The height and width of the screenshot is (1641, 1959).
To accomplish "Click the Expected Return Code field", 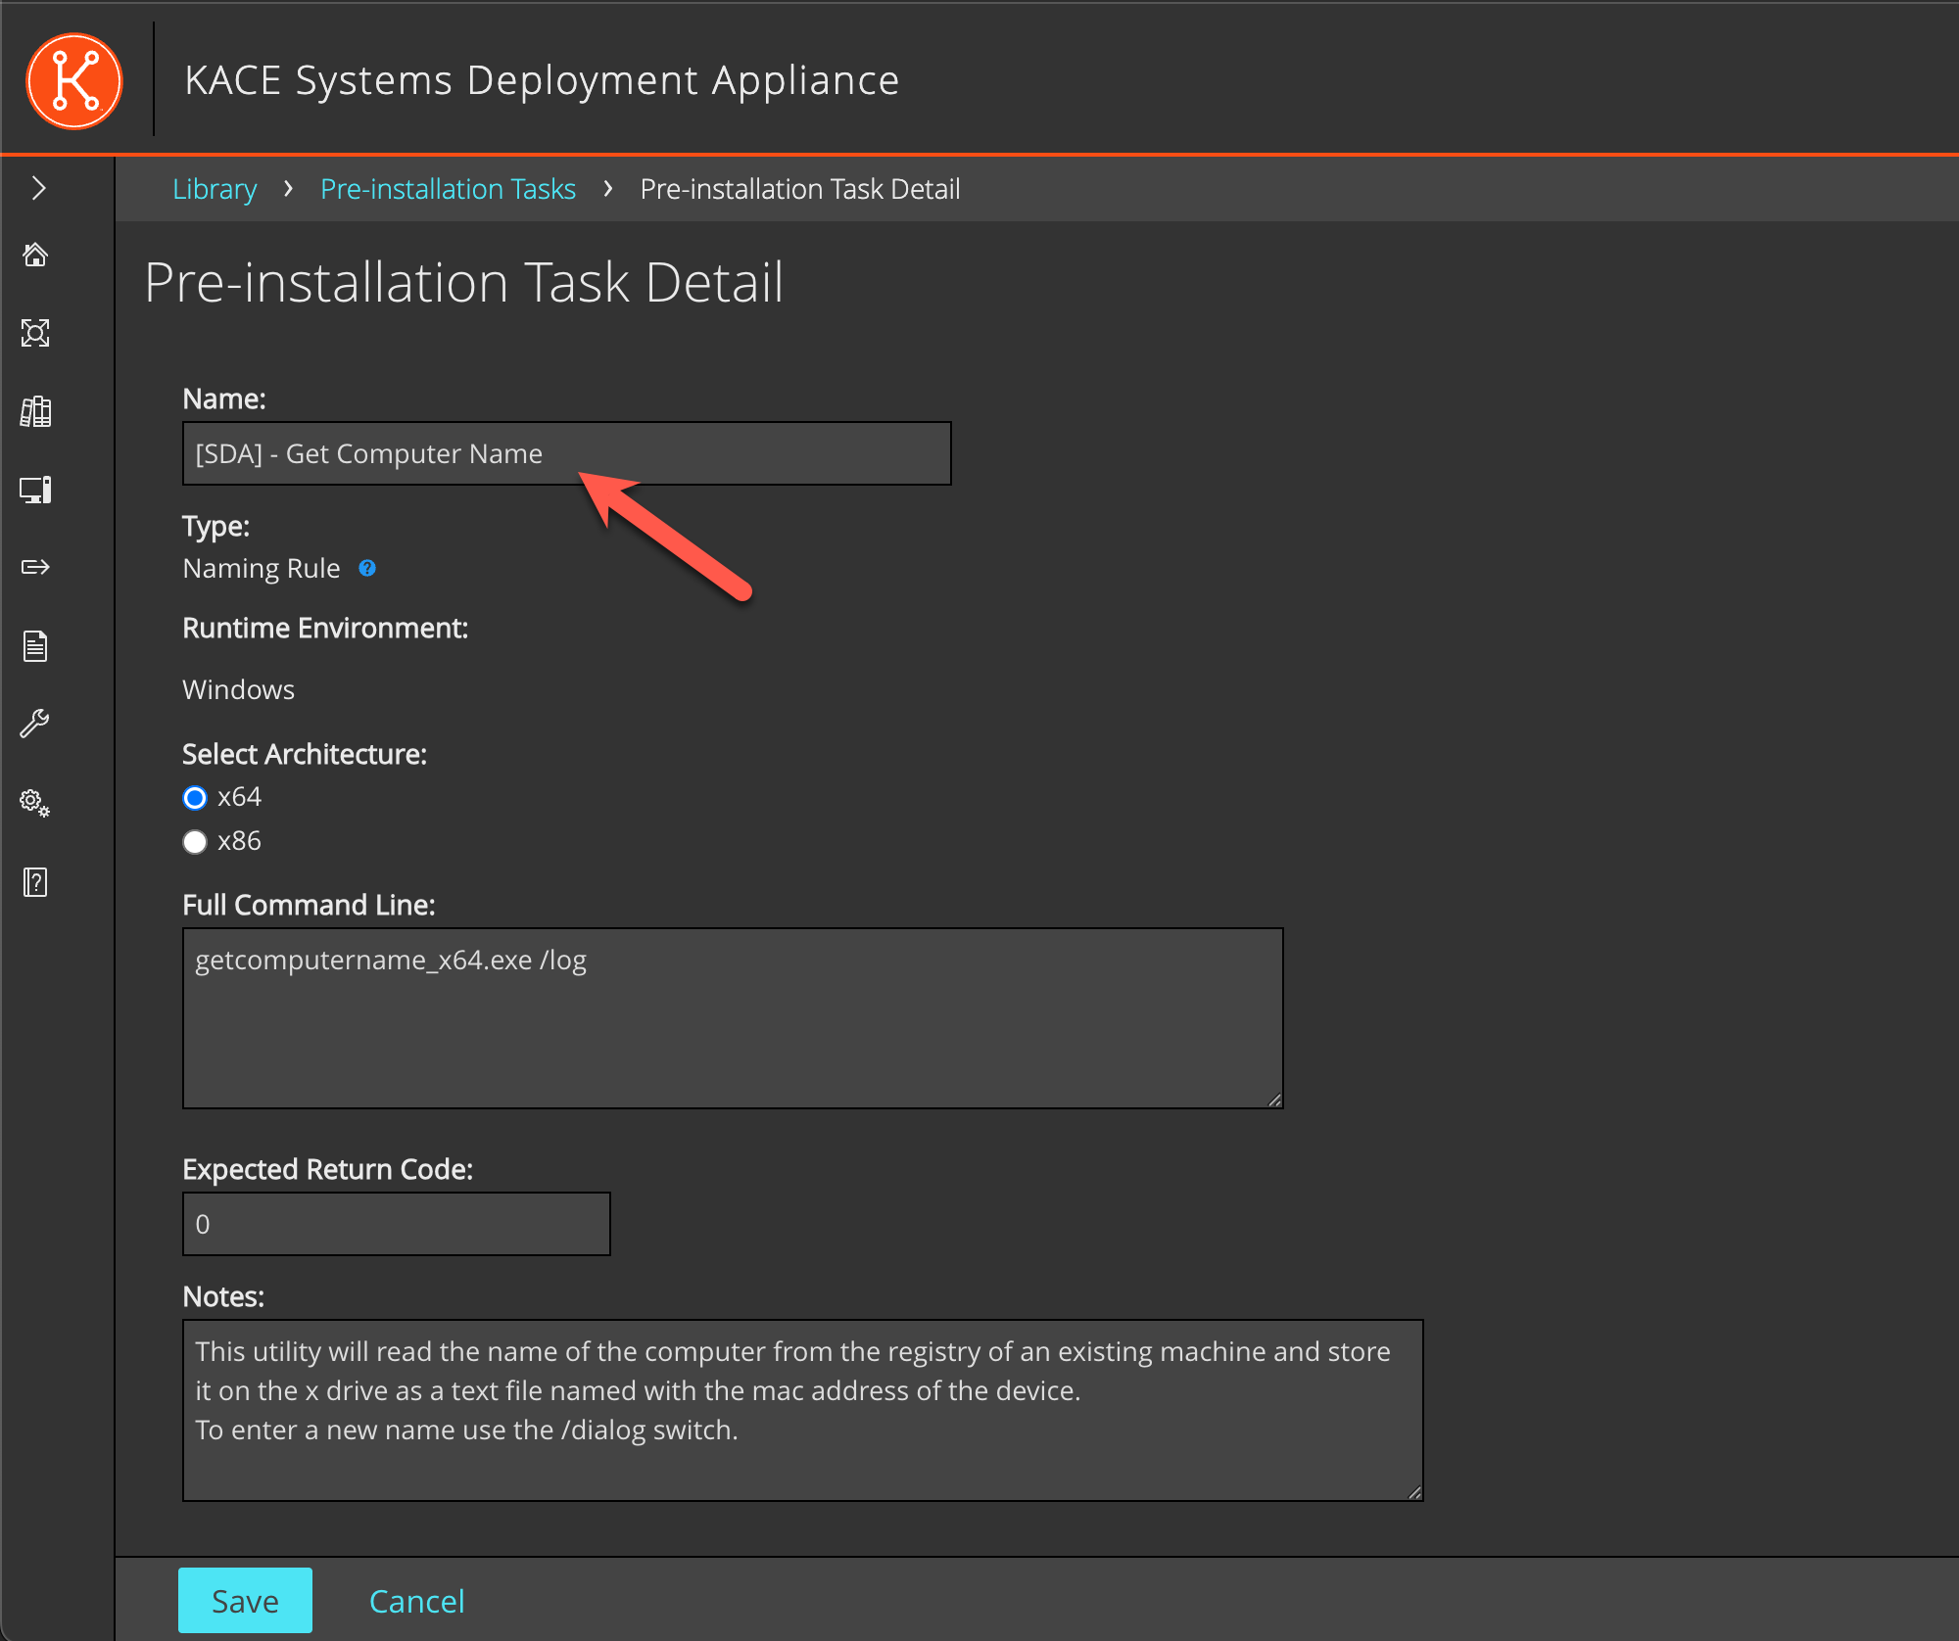I will (396, 1224).
